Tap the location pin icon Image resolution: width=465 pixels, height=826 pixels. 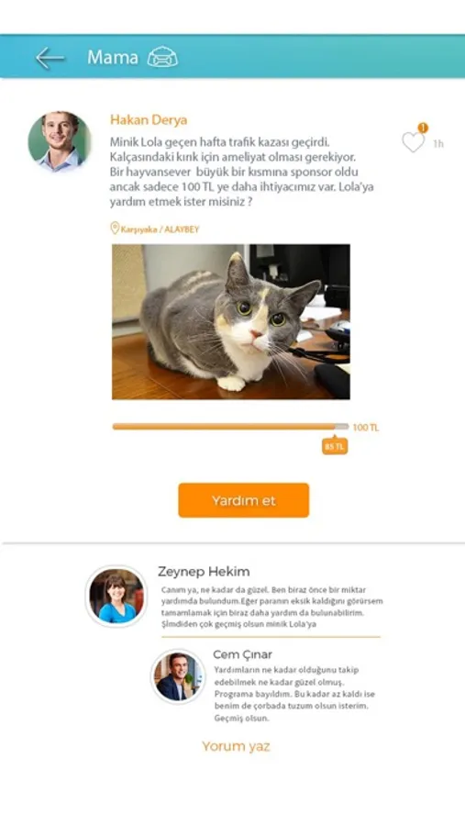coord(115,229)
